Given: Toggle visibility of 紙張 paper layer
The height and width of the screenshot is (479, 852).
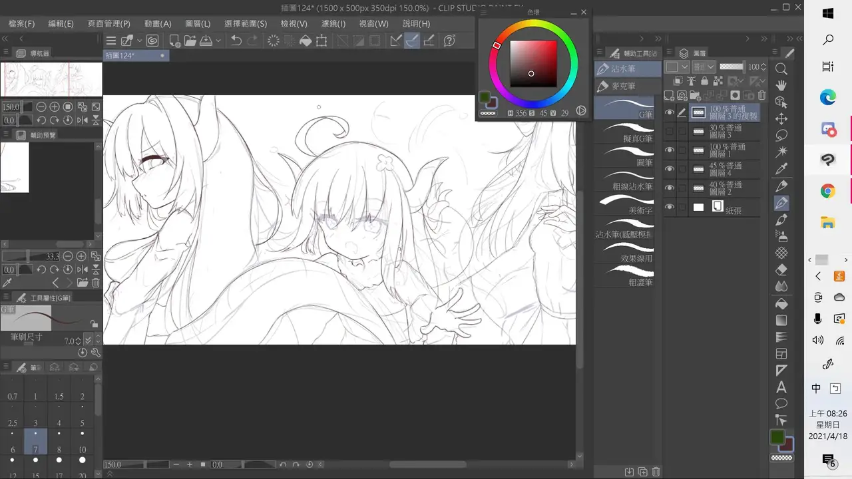Looking at the screenshot, I should tap(670, 207).
